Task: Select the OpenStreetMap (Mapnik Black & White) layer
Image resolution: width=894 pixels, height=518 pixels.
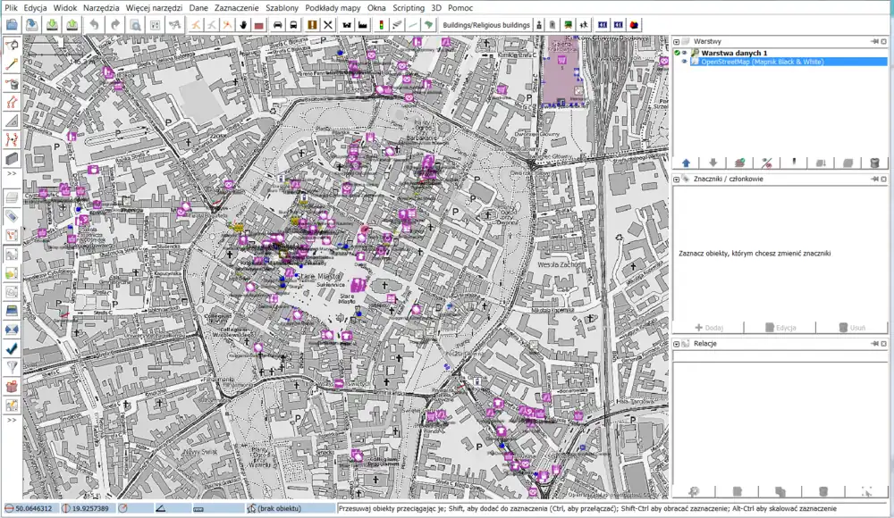Action: [x=762, y=63]
